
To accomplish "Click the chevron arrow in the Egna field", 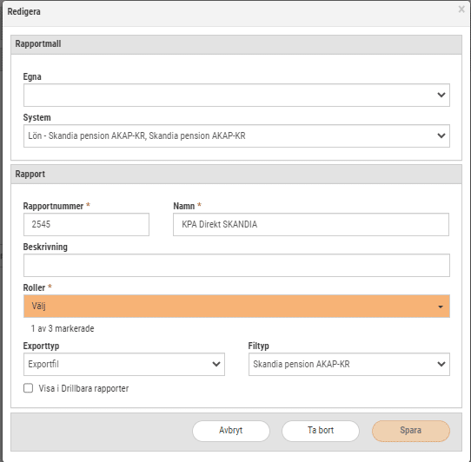I will [441, 95].
